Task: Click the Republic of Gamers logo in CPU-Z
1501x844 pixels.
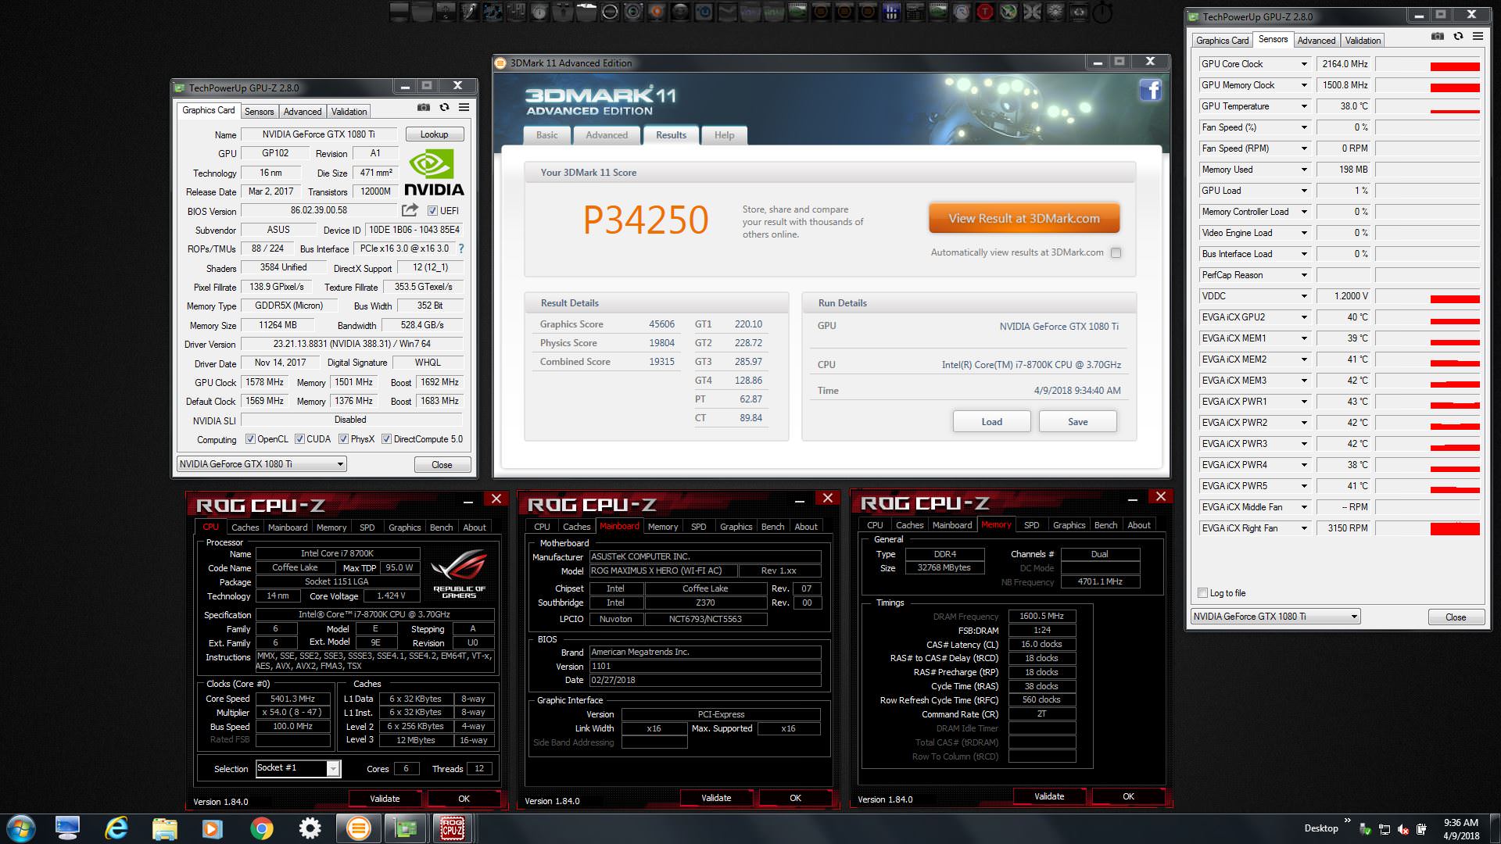Action: point(459,574)
